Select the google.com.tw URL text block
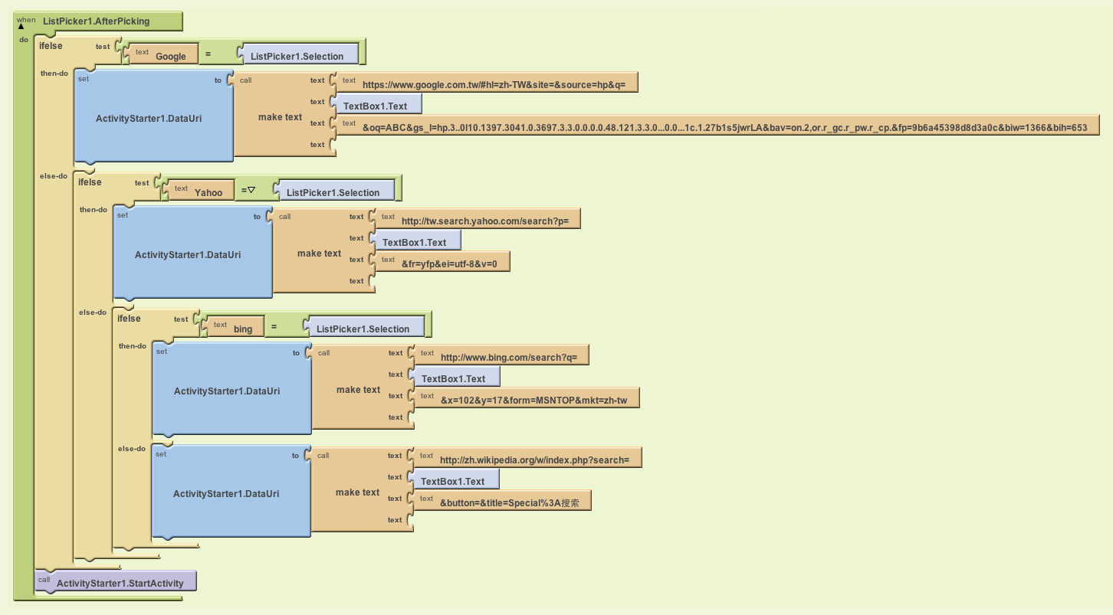Screen dimensions: 1113x615 488,82
